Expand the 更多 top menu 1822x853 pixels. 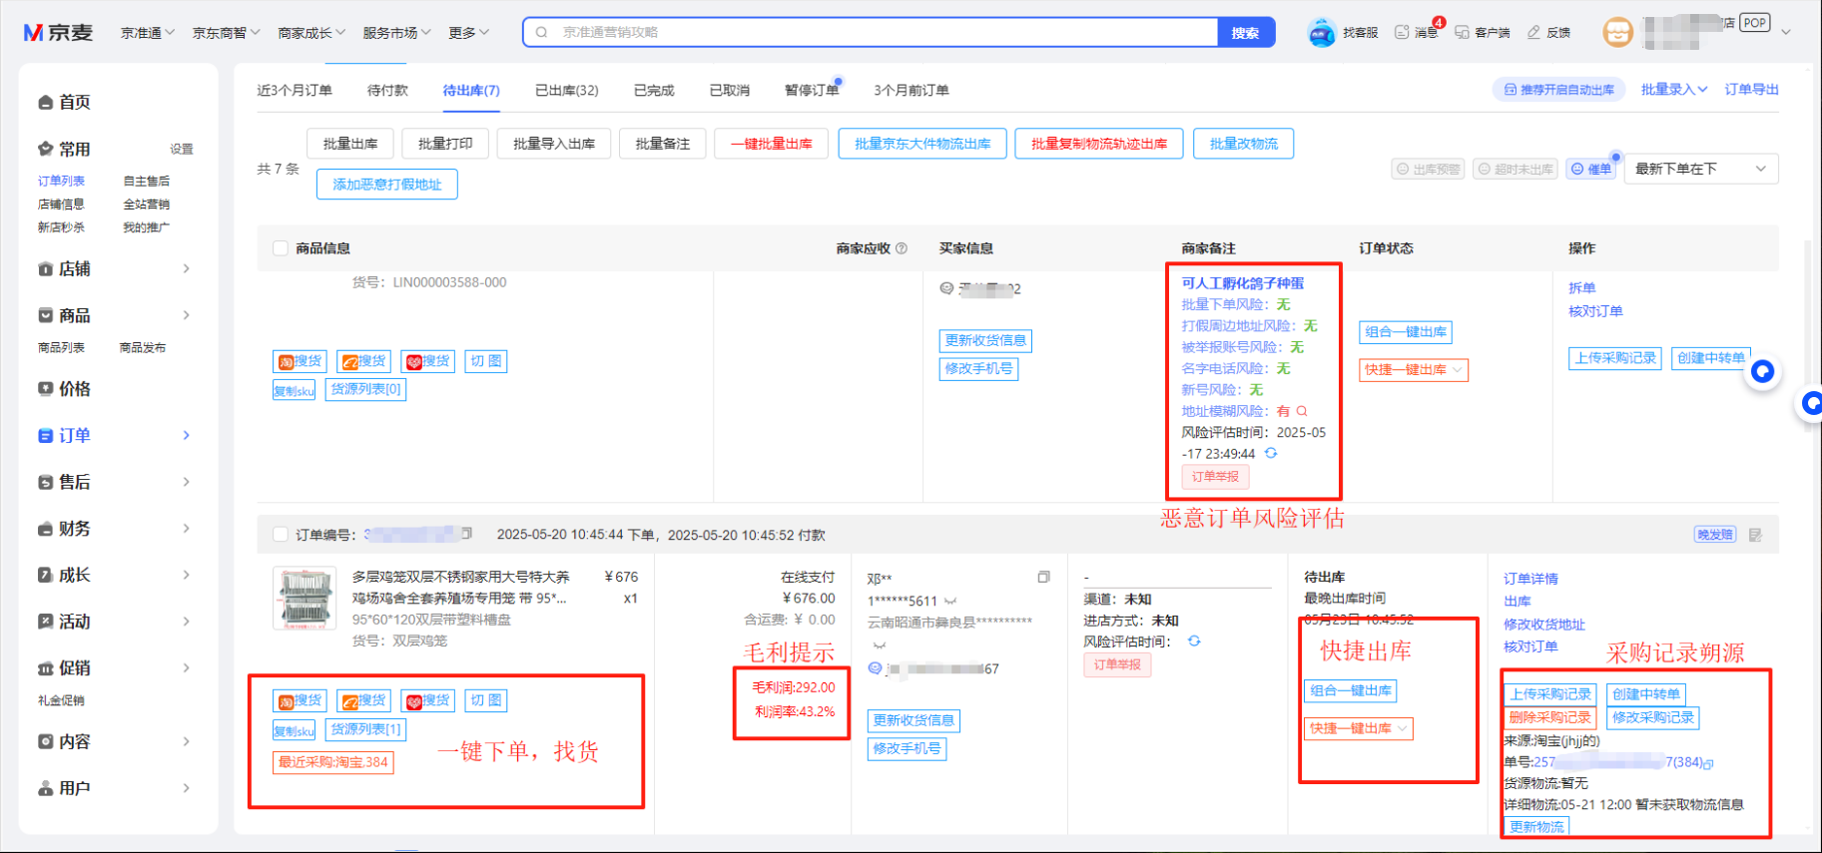[469, 33]
